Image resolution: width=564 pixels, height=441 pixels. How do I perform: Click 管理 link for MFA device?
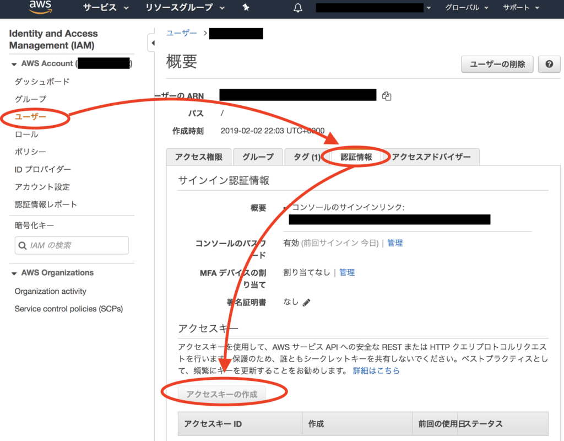click(x=347, y=272)
